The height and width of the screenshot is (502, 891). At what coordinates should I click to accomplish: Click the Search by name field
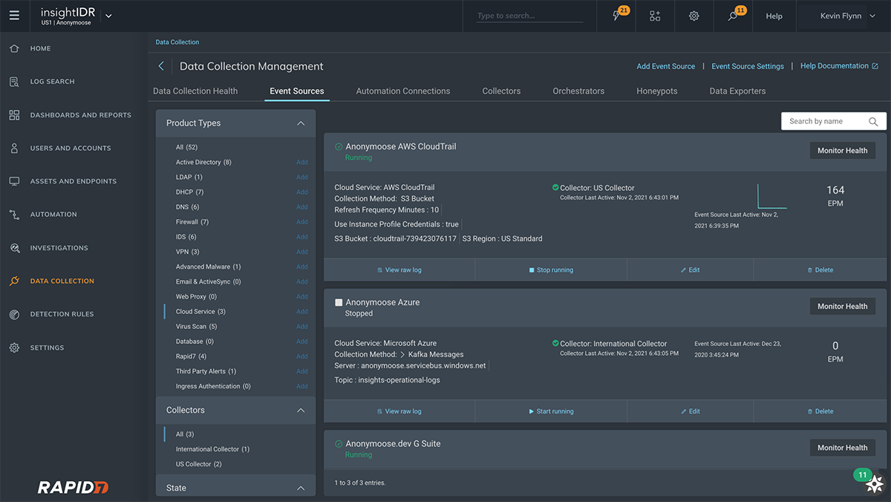(x=834, y=121)
